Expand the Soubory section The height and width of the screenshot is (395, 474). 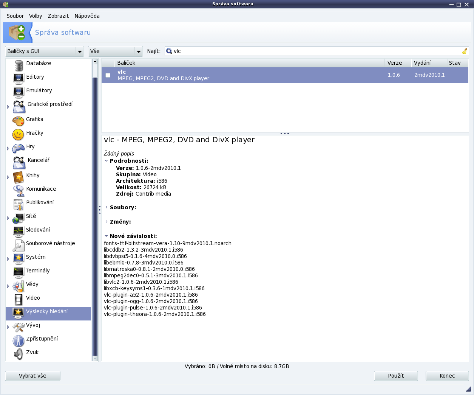106,207
